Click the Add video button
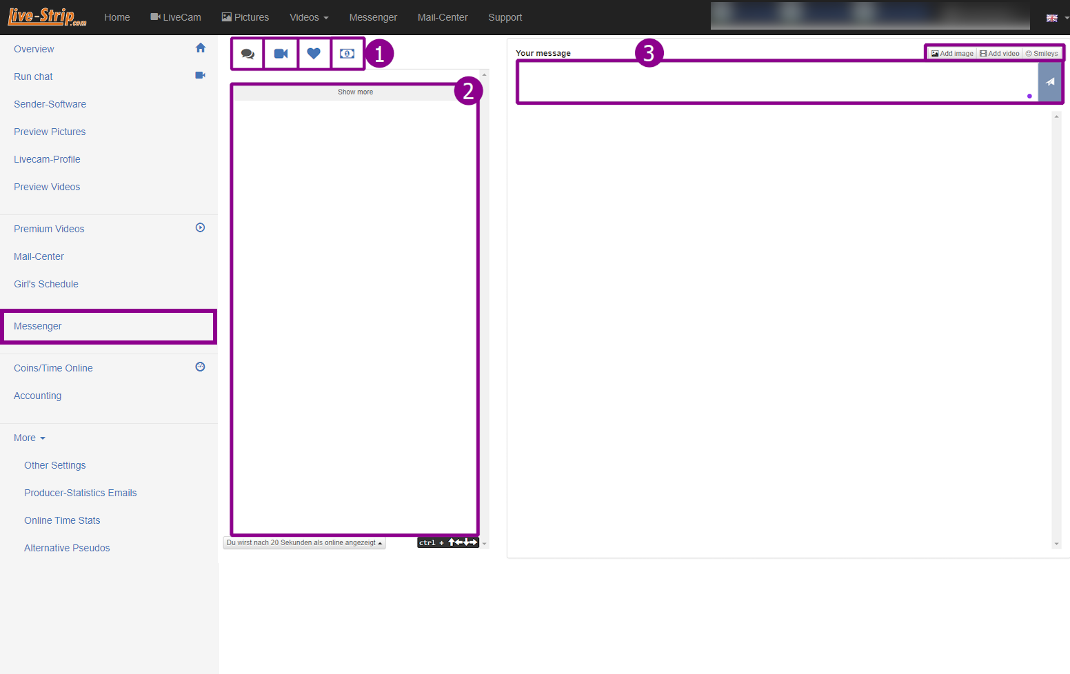This screenshot has height=674, width=1070. (999, 54)
